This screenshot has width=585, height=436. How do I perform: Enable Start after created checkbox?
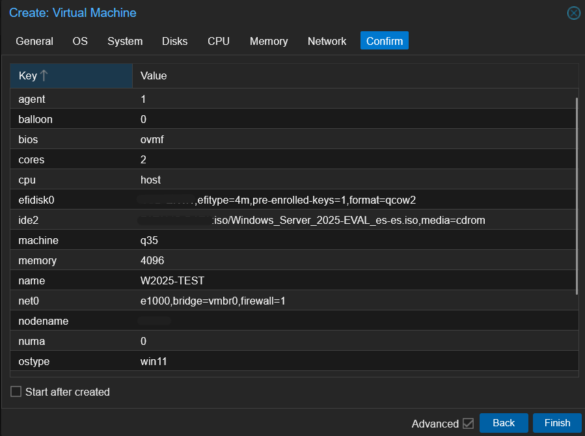pyautogui.click(x=16, y=392)
